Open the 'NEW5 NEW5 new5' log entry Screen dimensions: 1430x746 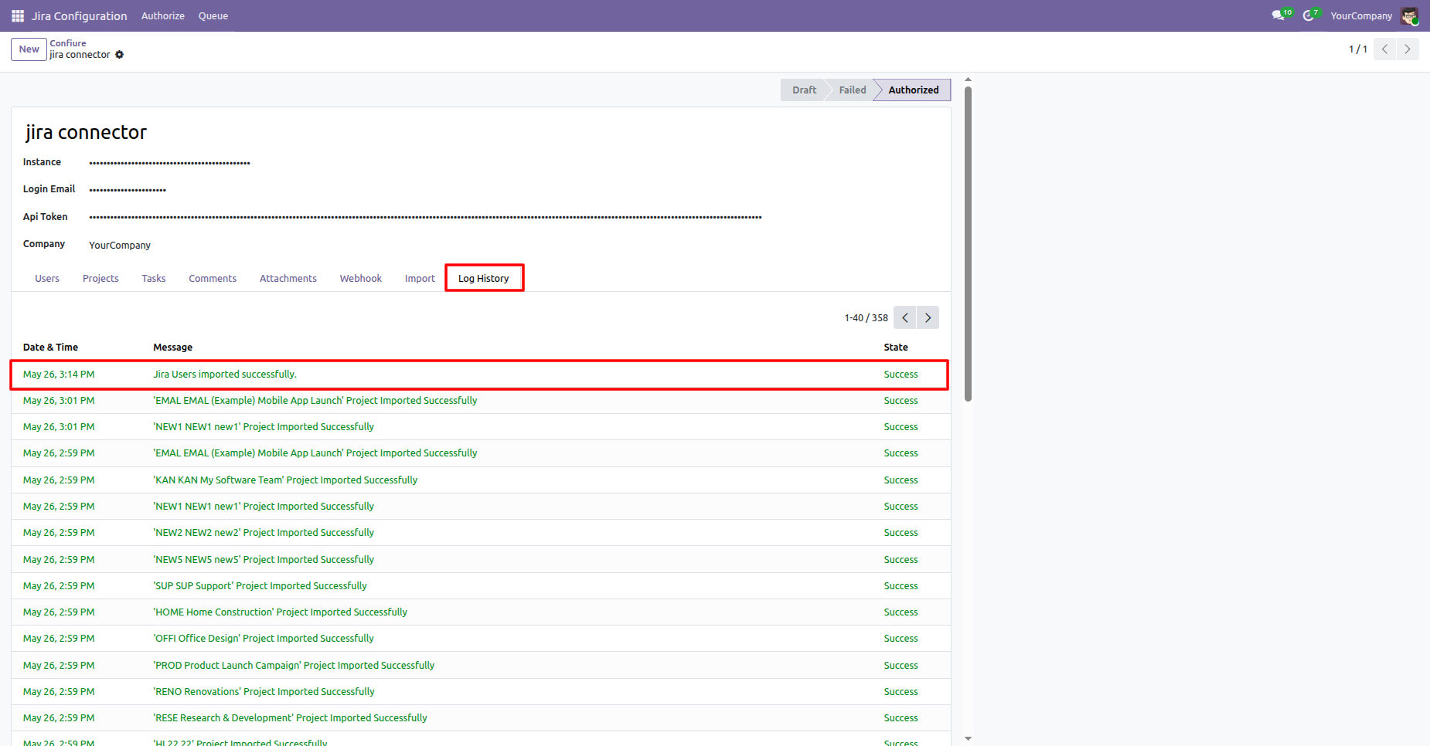tap(481, 560)
